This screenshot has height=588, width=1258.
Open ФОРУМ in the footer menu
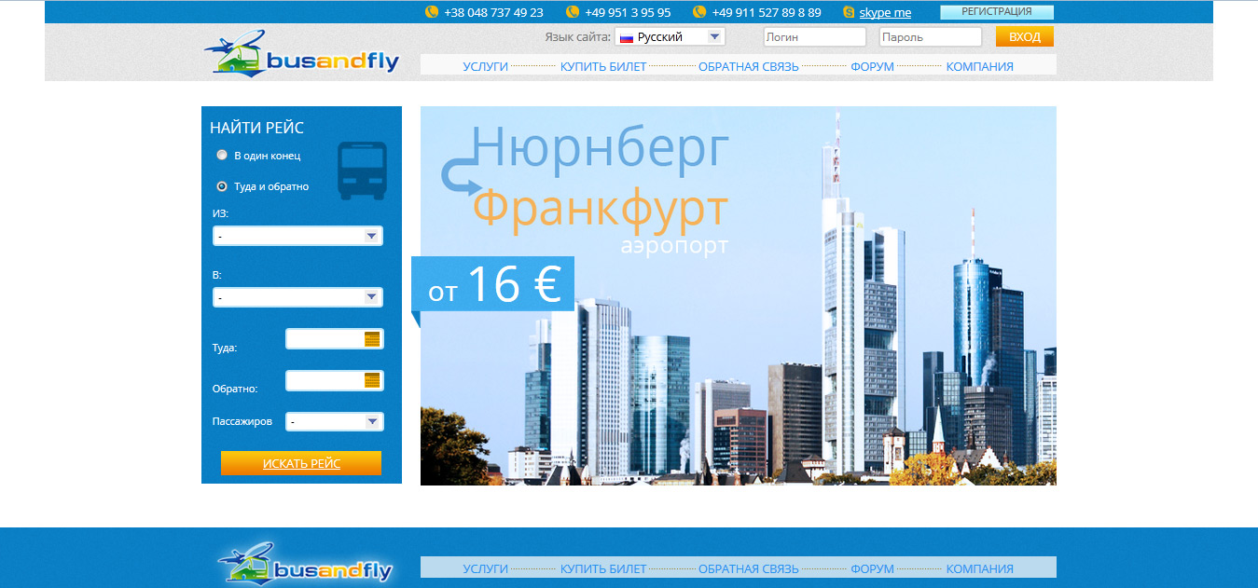(872, 568)
